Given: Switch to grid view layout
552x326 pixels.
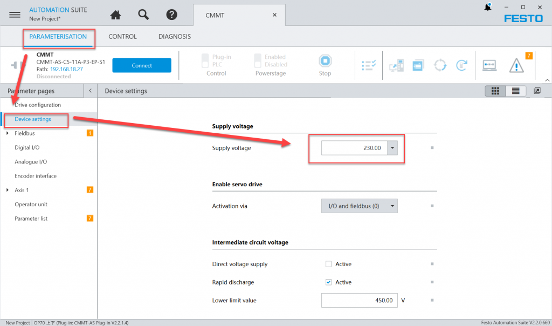Looking at the screenshot, I should [x=495, y=91].
